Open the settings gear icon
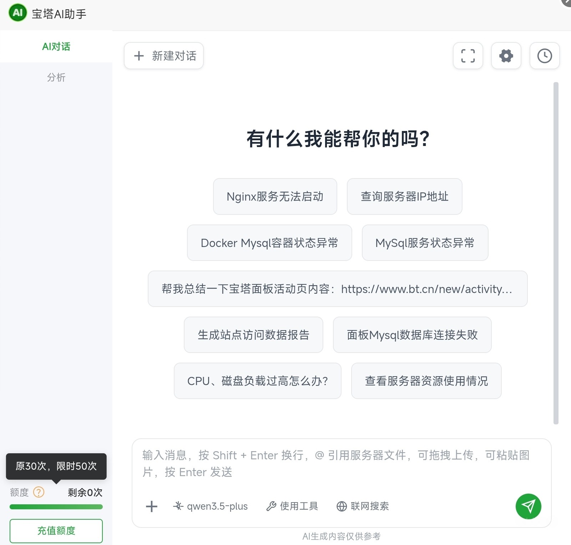This screenshot has height=545, width=571. [506, 56]
